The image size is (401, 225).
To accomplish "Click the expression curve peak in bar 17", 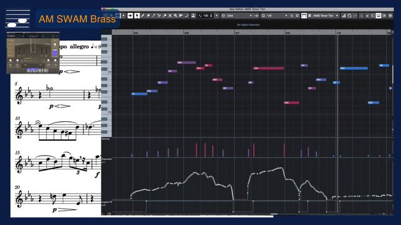I will point(281,168).
